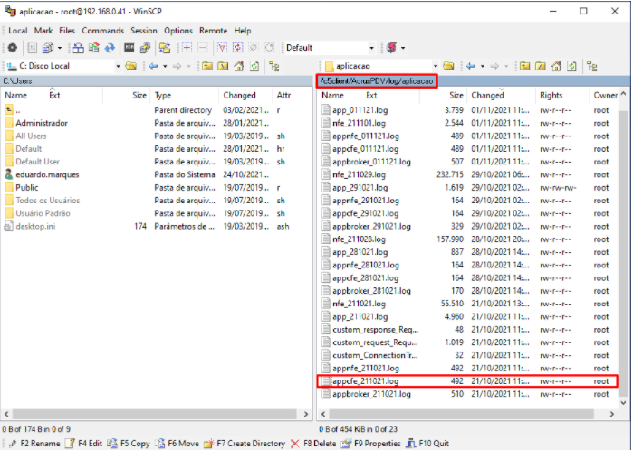Open session in PuTTY icon
The width and height of the screenshot is (633, 450).
145,48
